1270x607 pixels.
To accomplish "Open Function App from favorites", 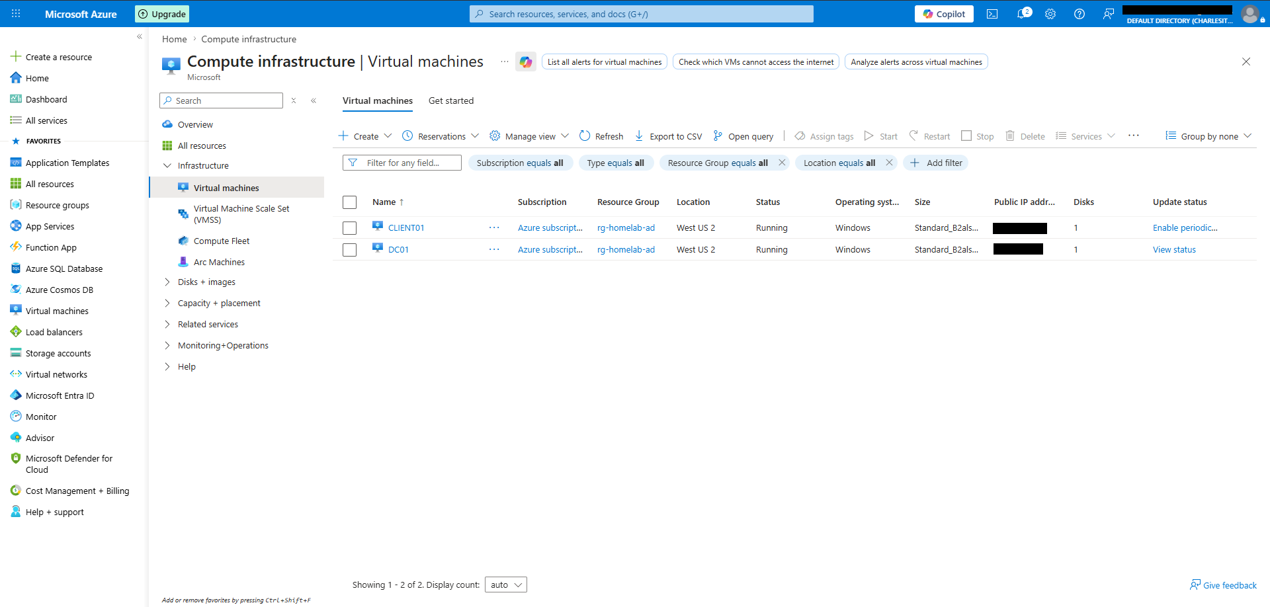I will coord(51,247).
